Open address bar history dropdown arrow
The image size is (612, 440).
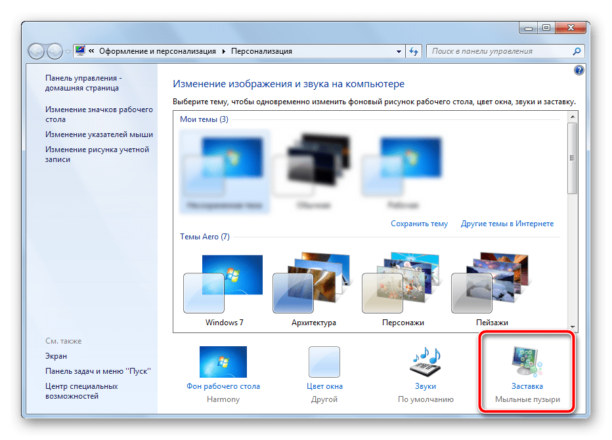coord(399,51)
